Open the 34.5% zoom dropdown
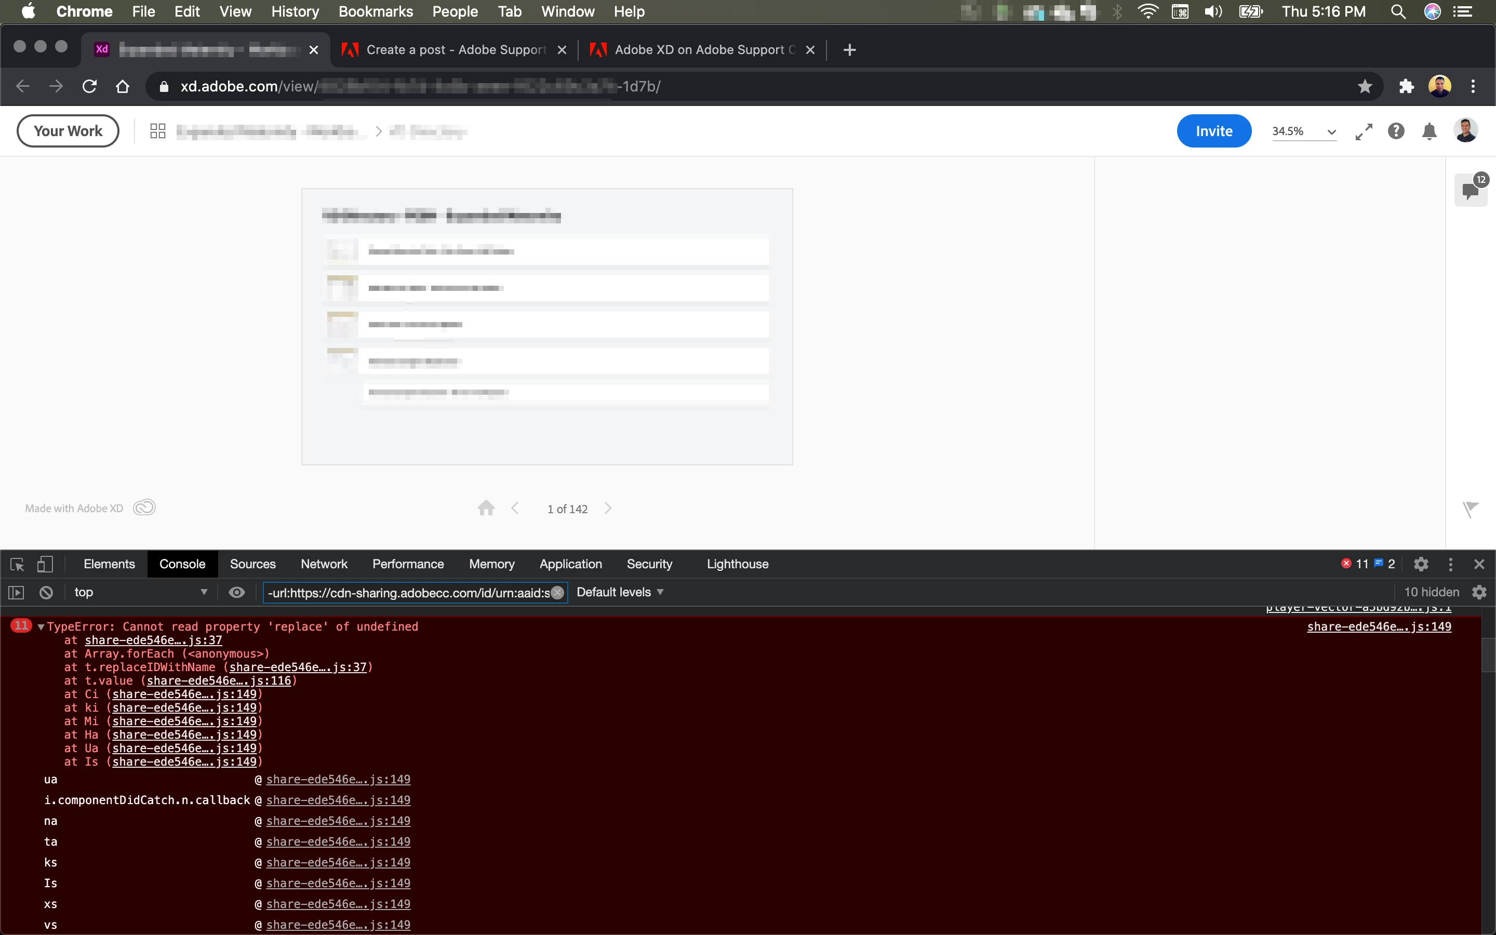This screenshot has width=1496, height=935. point(1304,132)
